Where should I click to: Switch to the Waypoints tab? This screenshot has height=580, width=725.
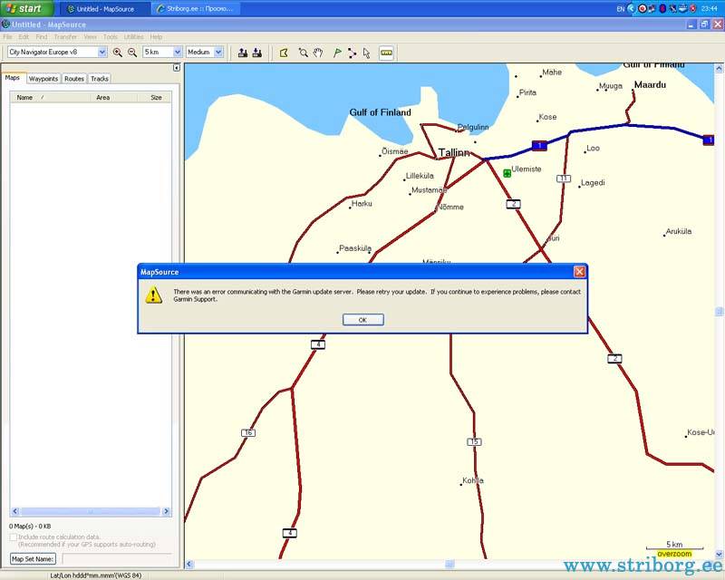tap(43, 79)
